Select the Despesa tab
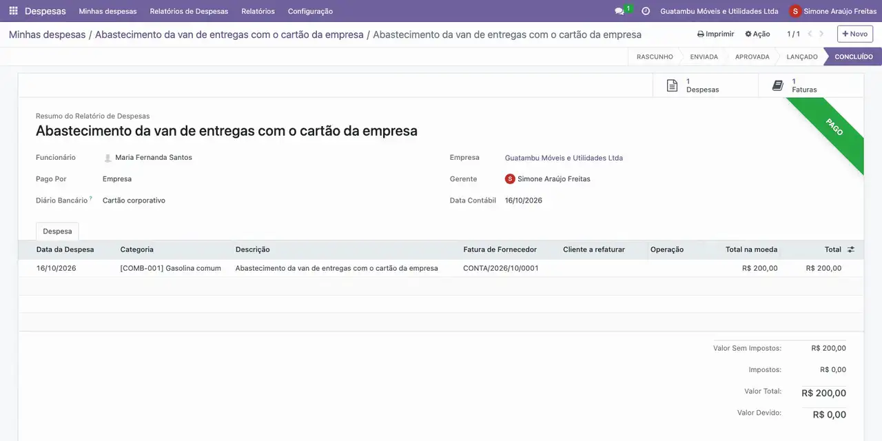The height and width of the screenshot is (441, 882). click(57, 232)
